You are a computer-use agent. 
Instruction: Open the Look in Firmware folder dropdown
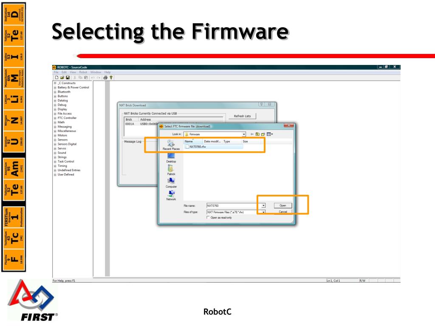[243, 134]
